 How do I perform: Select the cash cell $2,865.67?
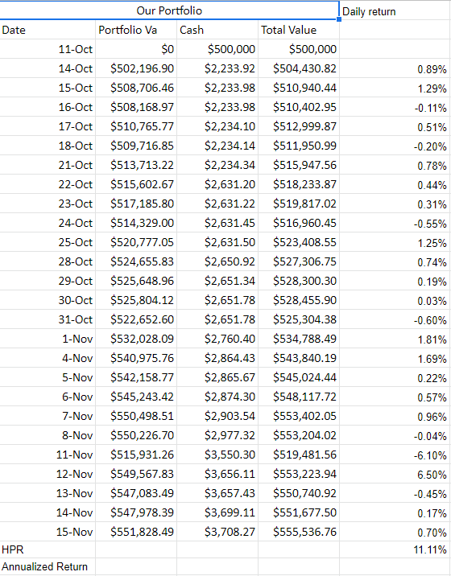click(217, 377)
